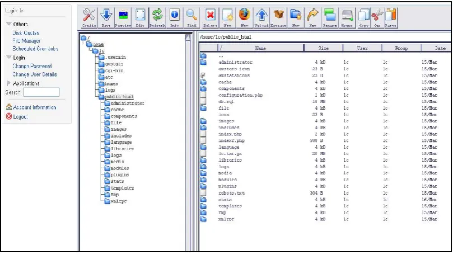This screenshot has height=255, width=453.
Task: Click the New icon with curved arrow
Action: tap(312, 17)
